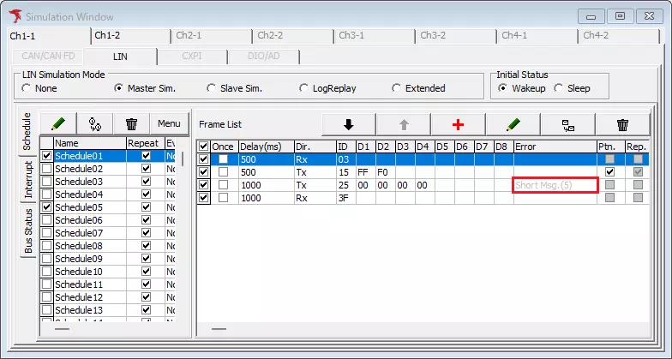Click the Simulation Window title logo icon
672x359 pixels.
click(15, 16)
